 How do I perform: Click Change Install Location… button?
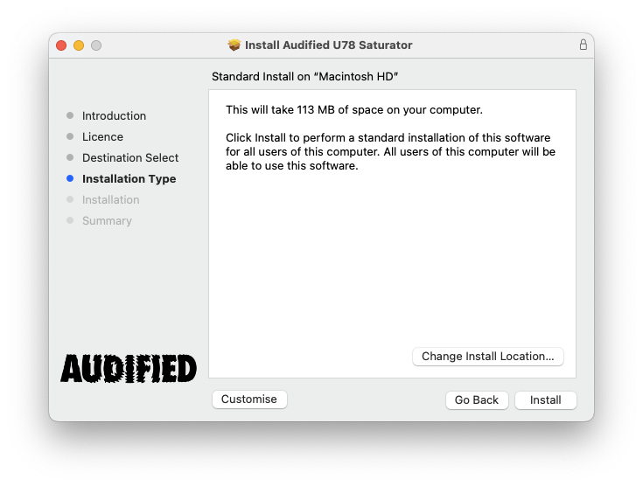[488, 357]
